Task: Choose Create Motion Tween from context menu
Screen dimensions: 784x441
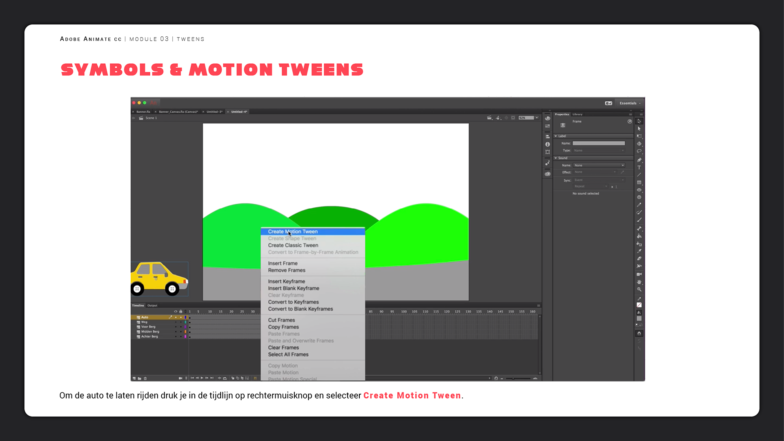Action: pos(292,232)
